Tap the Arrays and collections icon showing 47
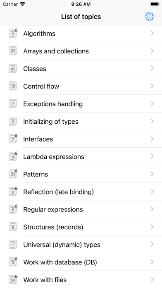The image size is (162, 288). (13, 51)
